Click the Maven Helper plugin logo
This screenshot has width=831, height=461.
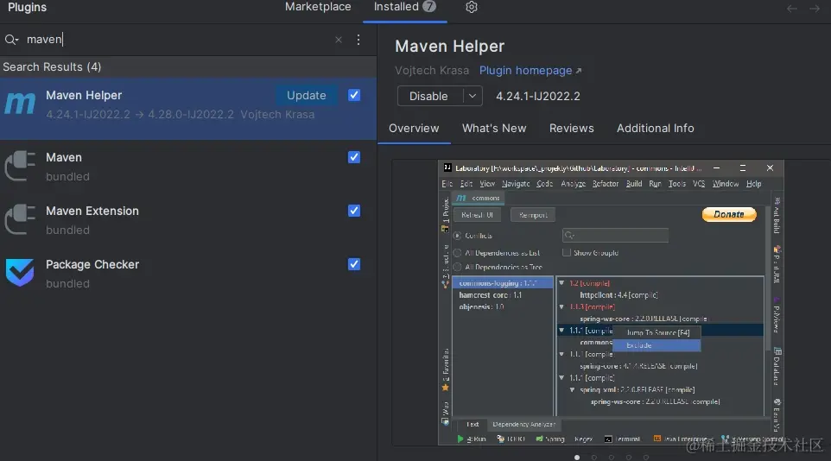pos(20,104)
